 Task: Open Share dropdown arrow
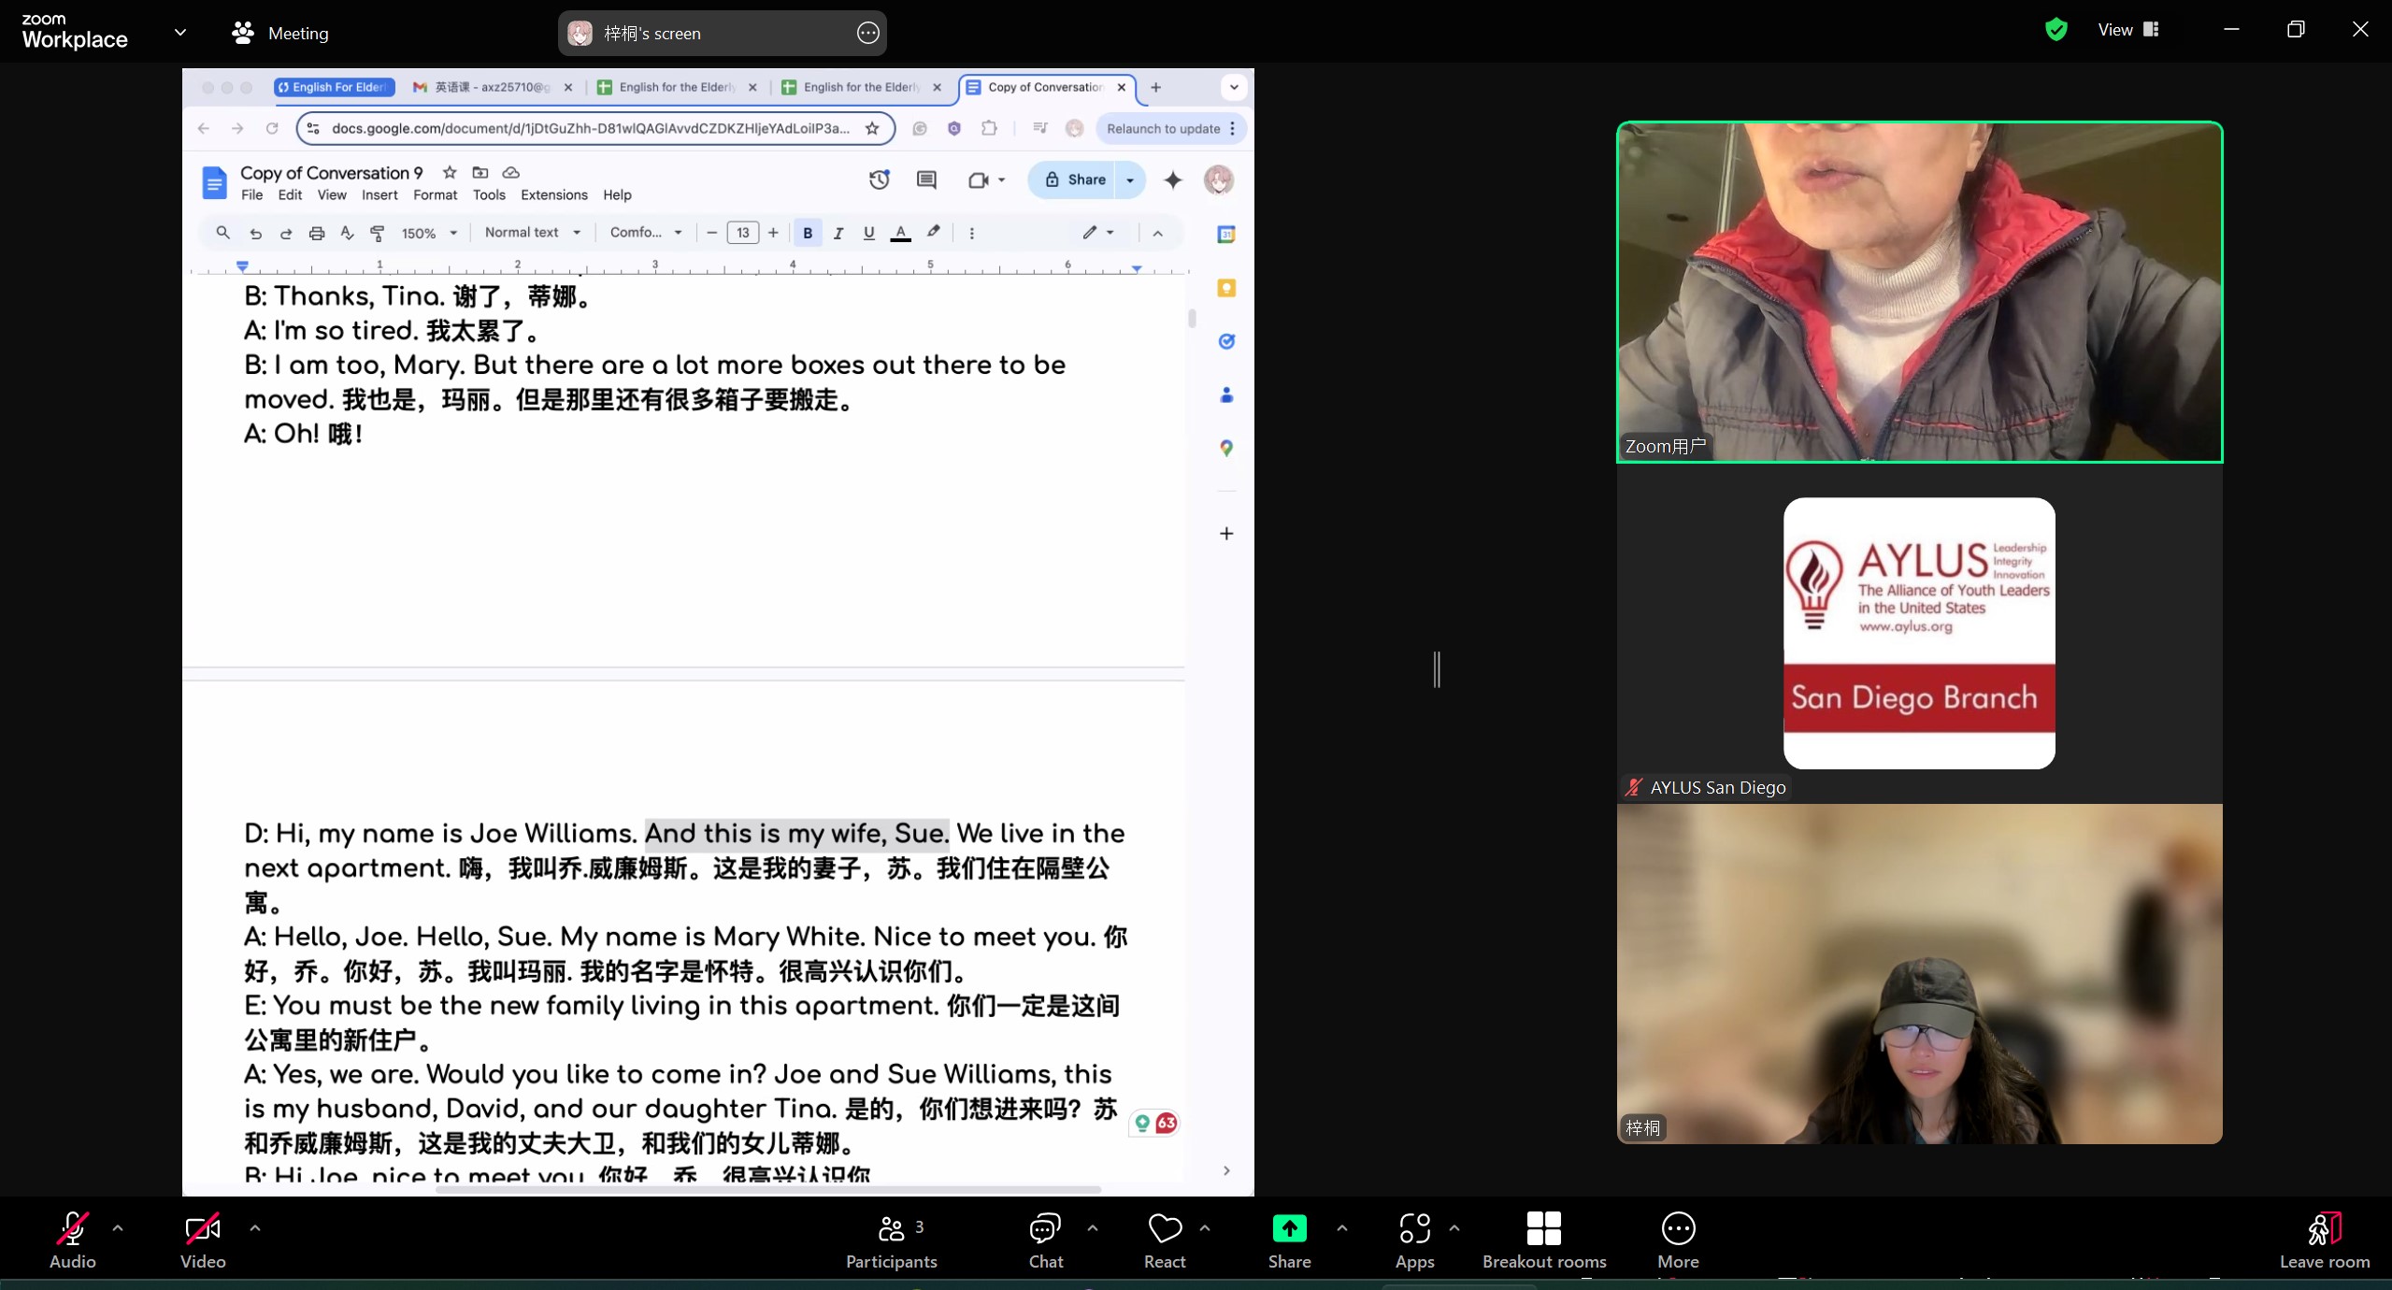(x=1131, y=179)
